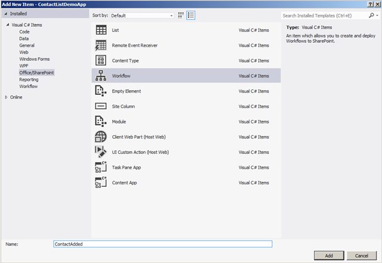Select the Workflow category in tree
The height and width of the screenshot is (263, 382).
coord(29,86)
